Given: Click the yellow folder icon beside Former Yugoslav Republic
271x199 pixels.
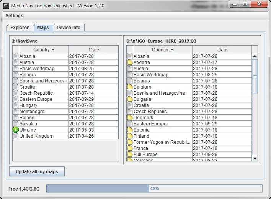Looking at the screenshot, I should click(130, 142).
